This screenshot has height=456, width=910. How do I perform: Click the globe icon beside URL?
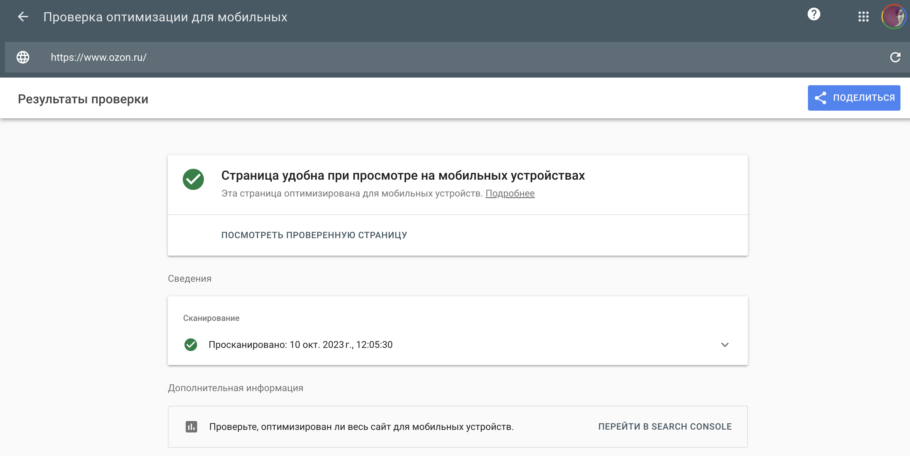pos(23,57)
